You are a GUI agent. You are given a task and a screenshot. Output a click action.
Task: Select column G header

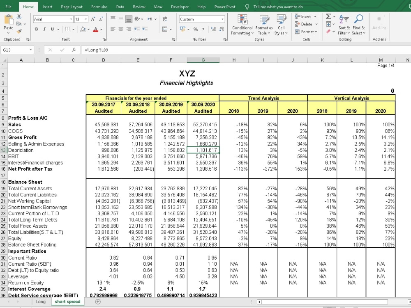point(203,60)
